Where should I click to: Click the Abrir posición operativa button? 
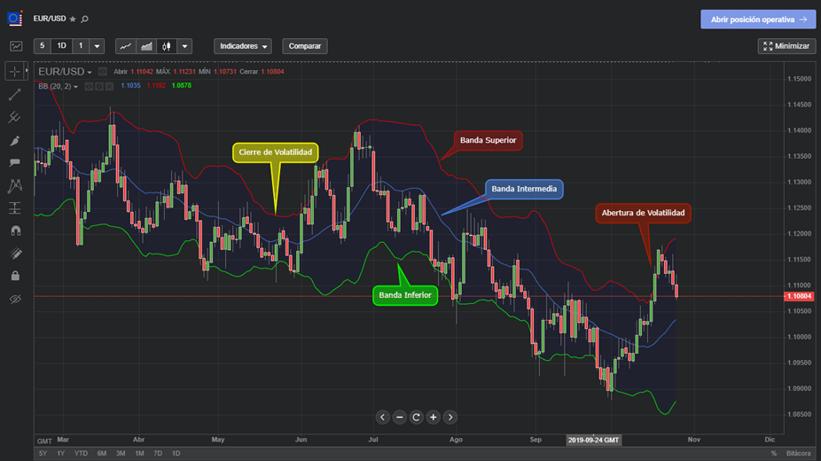point(757,19)
